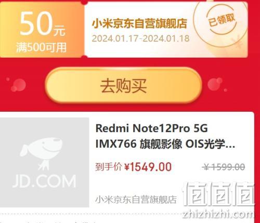260x223 pixels.
Task: Open the gray product image thumbnail
Action: pyautogui.click(x=44, y=162)
